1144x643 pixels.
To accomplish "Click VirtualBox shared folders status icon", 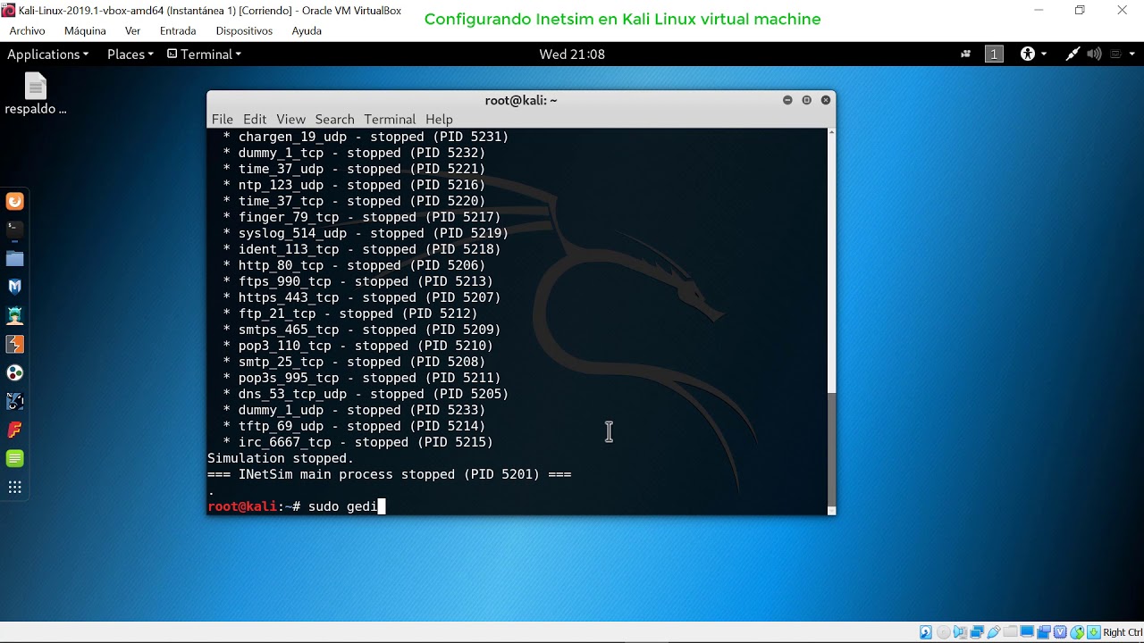I will click(x=1010, y=632).
